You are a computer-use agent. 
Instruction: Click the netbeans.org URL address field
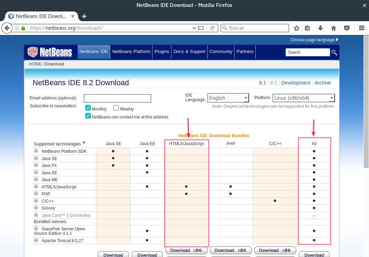pos(109,28)
